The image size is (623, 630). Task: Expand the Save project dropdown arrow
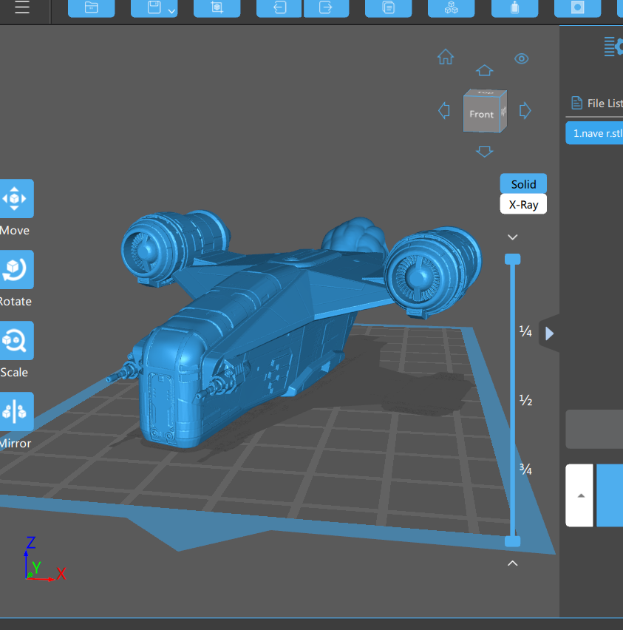coord(171,10)
